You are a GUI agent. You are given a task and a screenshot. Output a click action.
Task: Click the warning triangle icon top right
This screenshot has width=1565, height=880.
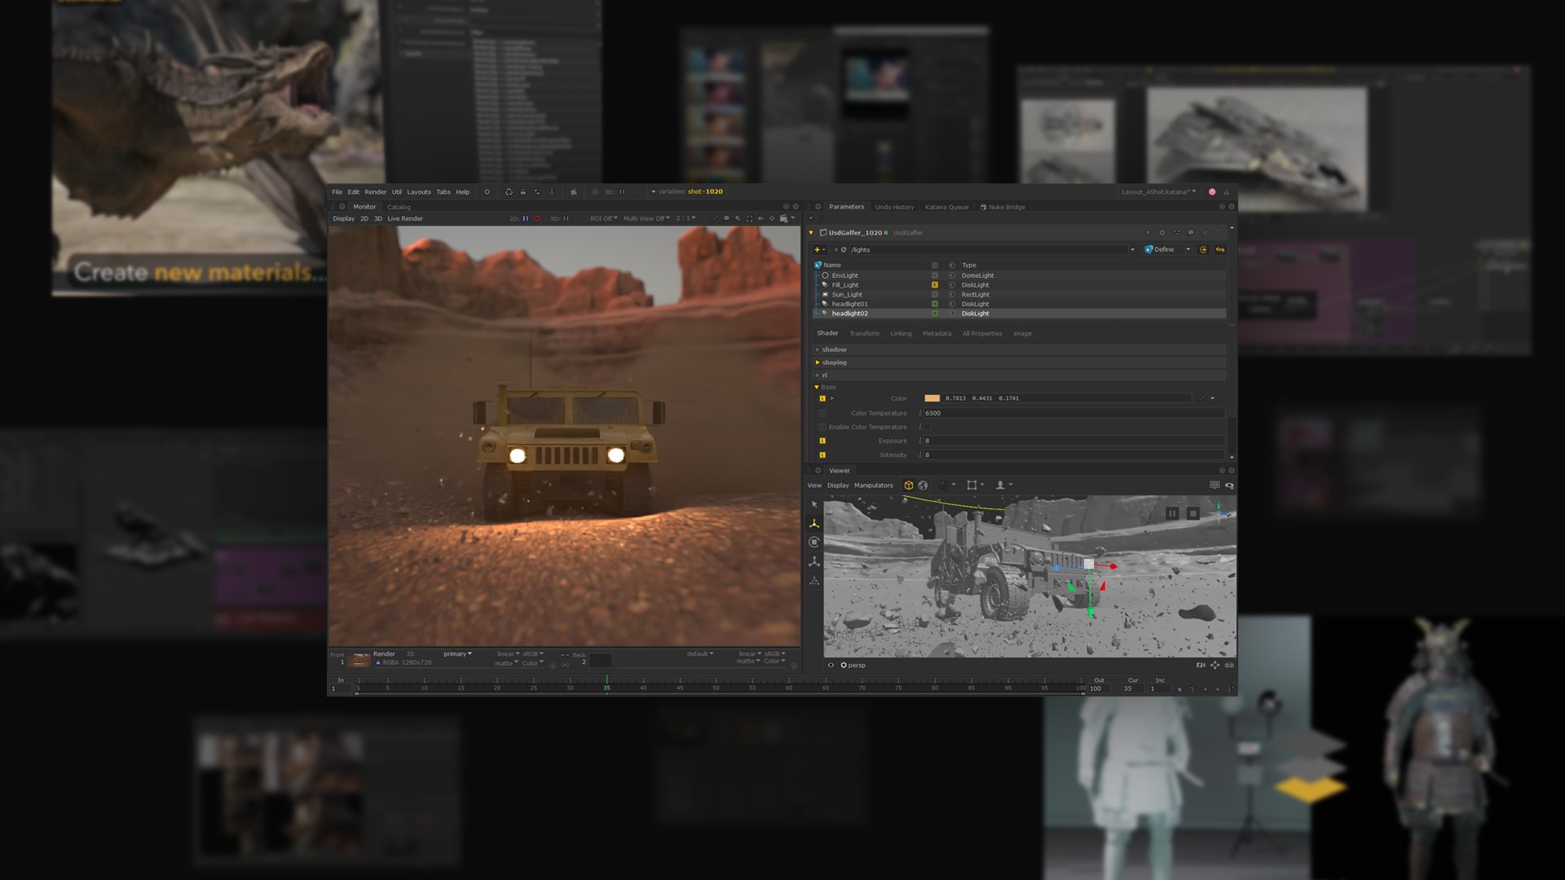(x=1226, y=192)
